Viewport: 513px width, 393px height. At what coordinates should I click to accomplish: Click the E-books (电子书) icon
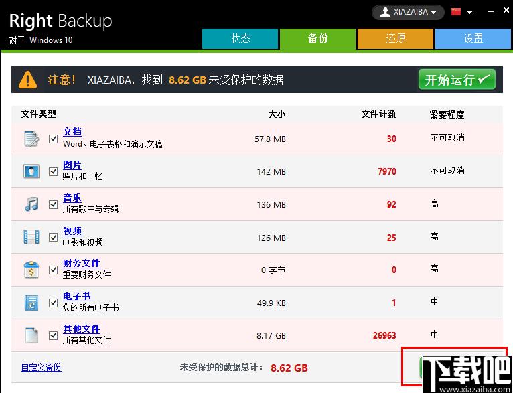tap(31, 303)
